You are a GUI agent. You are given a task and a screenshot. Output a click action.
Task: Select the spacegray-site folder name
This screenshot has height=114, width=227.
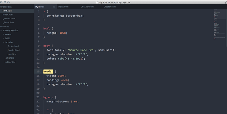[10, 30]
